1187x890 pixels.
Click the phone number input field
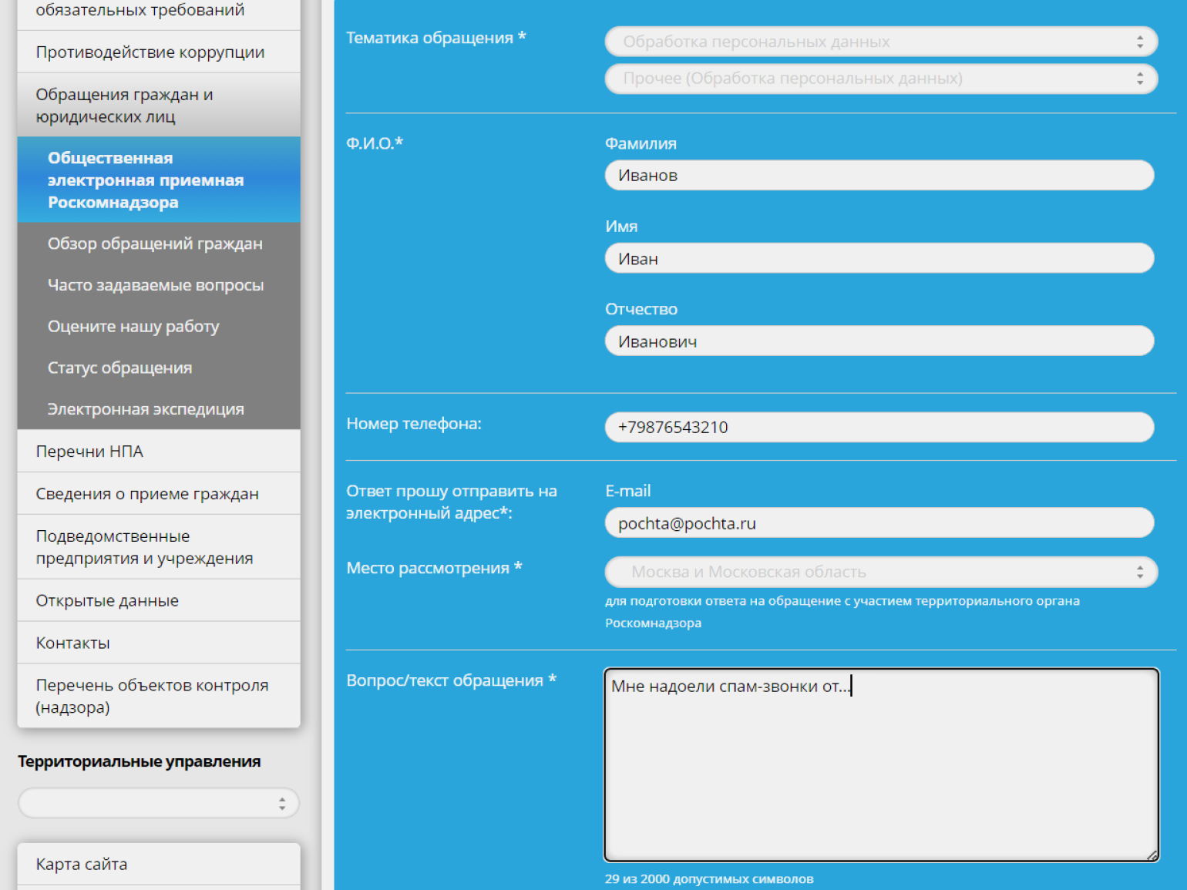click(879, 427)
